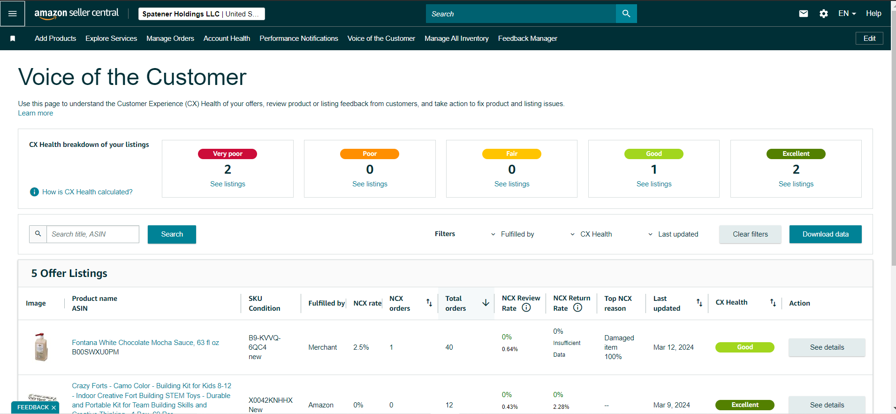Open Crazy Forts Camo Color listing
The image size is (896, 414).
(152, 398)
